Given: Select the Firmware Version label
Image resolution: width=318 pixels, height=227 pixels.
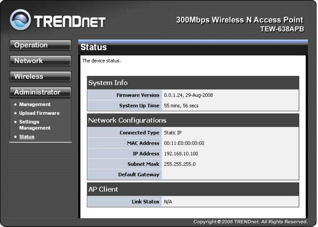Looking at the screenshot, I should [x=138, y=95].
